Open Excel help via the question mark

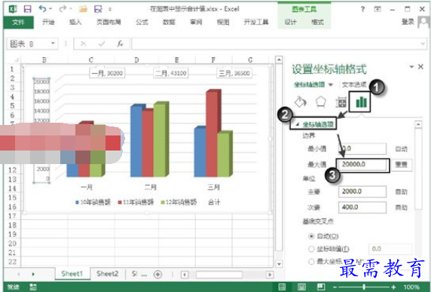pos(362,9)
